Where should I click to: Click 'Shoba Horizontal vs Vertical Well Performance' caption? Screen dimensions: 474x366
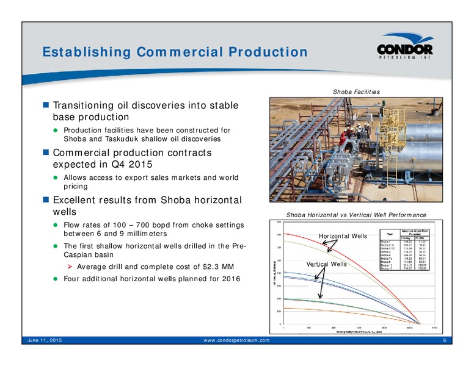(356, 215)
